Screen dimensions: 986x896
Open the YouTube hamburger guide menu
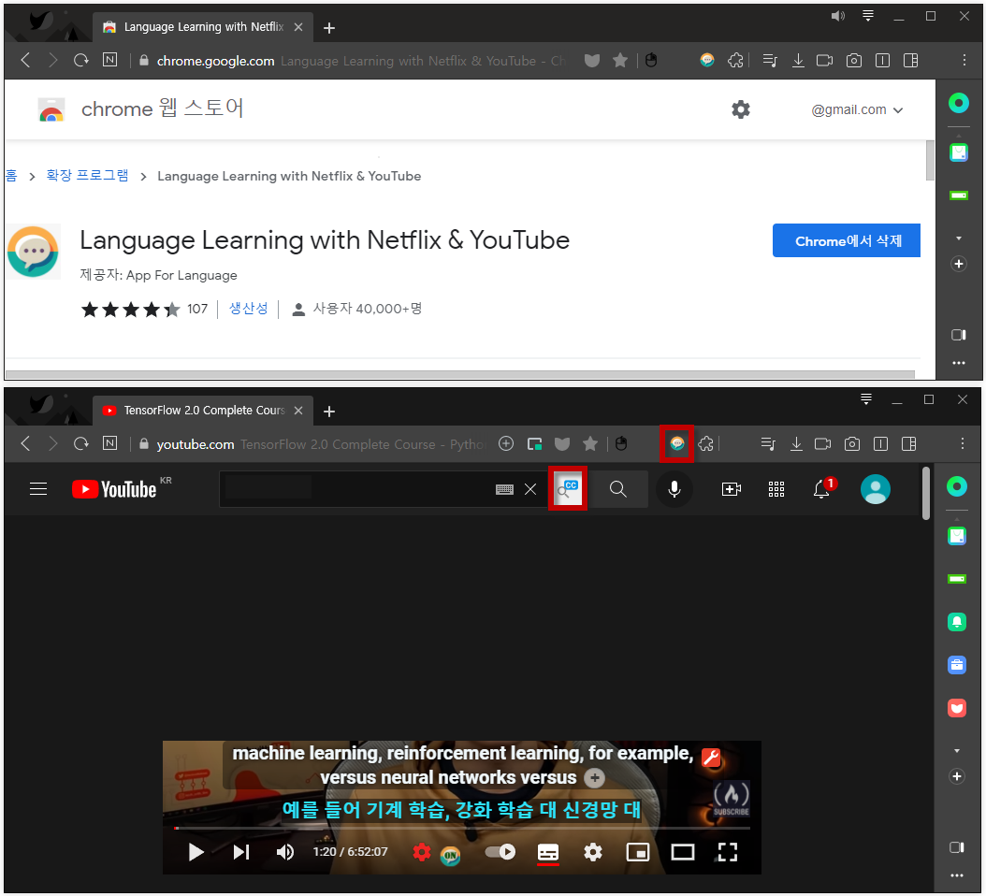point(38,488)
